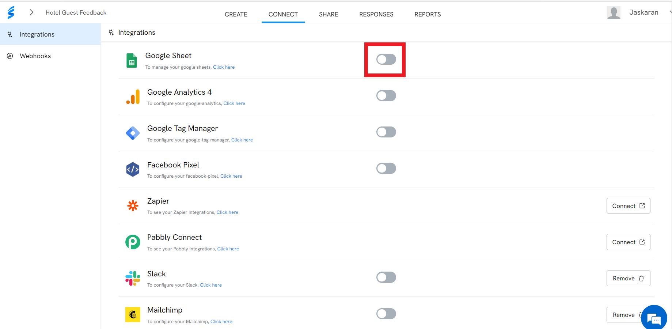
Task: Click the Zapier icon
Action: [x=133, y=205]
